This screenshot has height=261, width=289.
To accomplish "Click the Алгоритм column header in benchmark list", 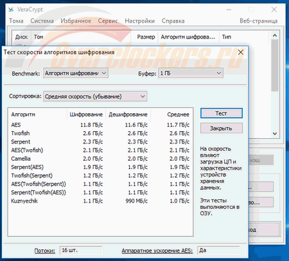I will tap(37, 114).
